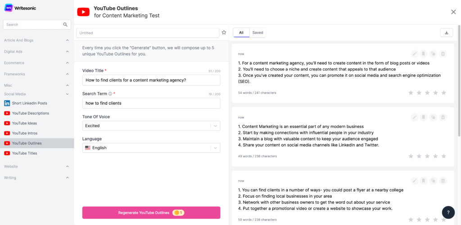The image size is (461, 225).
Task: Open the help question-mark bubble
Action: (x=448, y=212)
